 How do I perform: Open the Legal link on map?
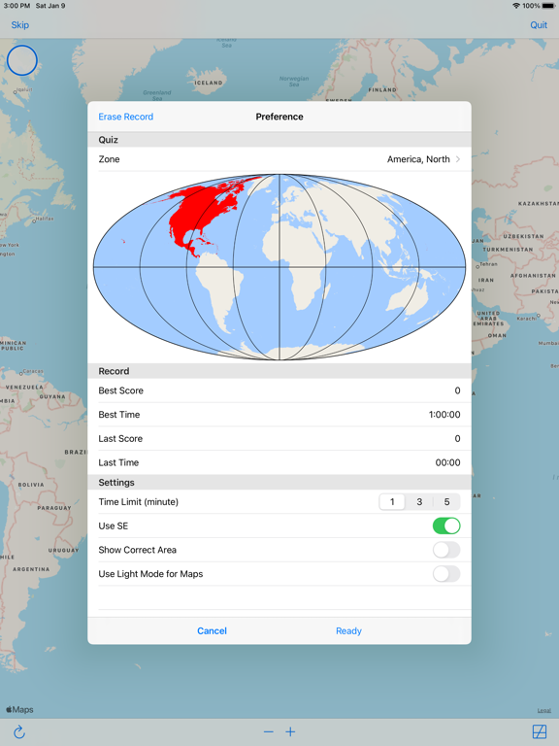[544, 711]
